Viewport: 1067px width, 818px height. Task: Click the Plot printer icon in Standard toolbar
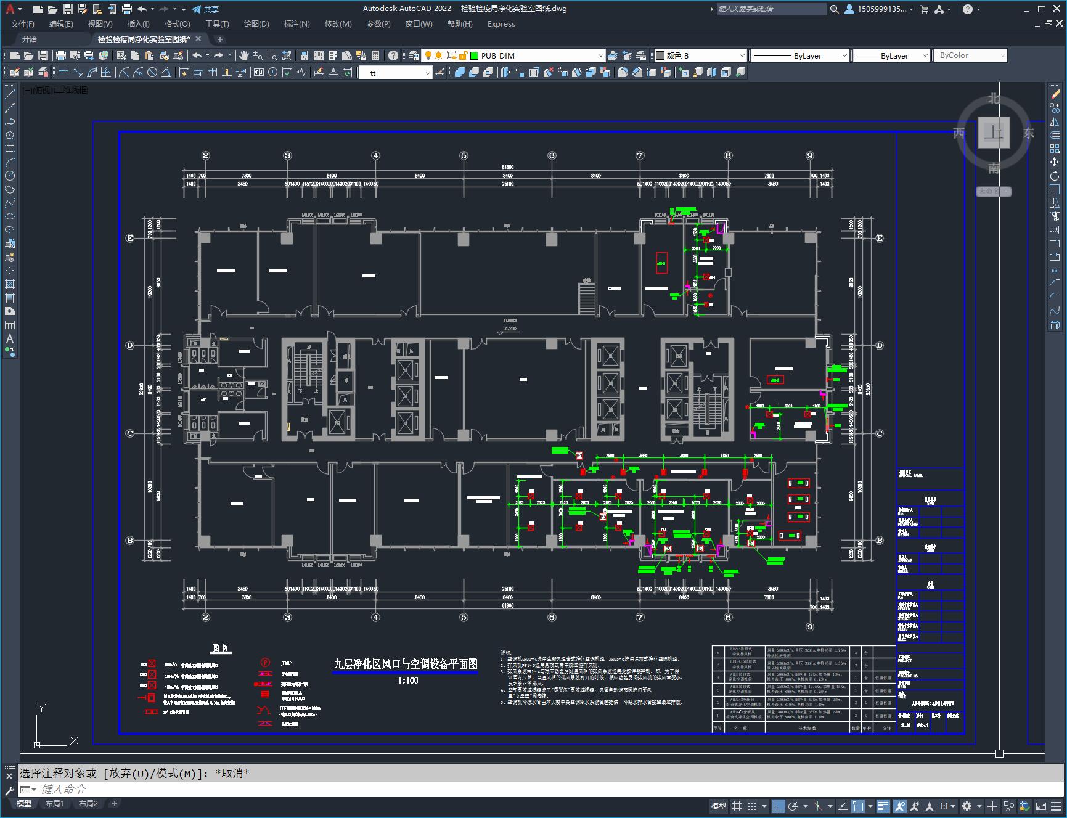[x=61, y=55]
